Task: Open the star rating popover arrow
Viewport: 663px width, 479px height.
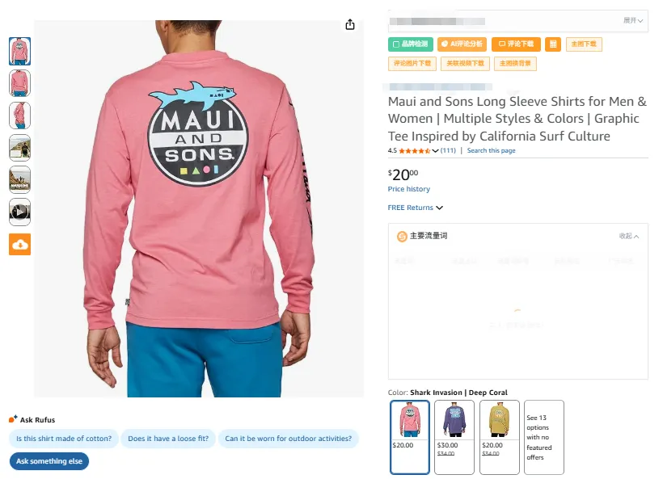Action: (x=436, y=151)
